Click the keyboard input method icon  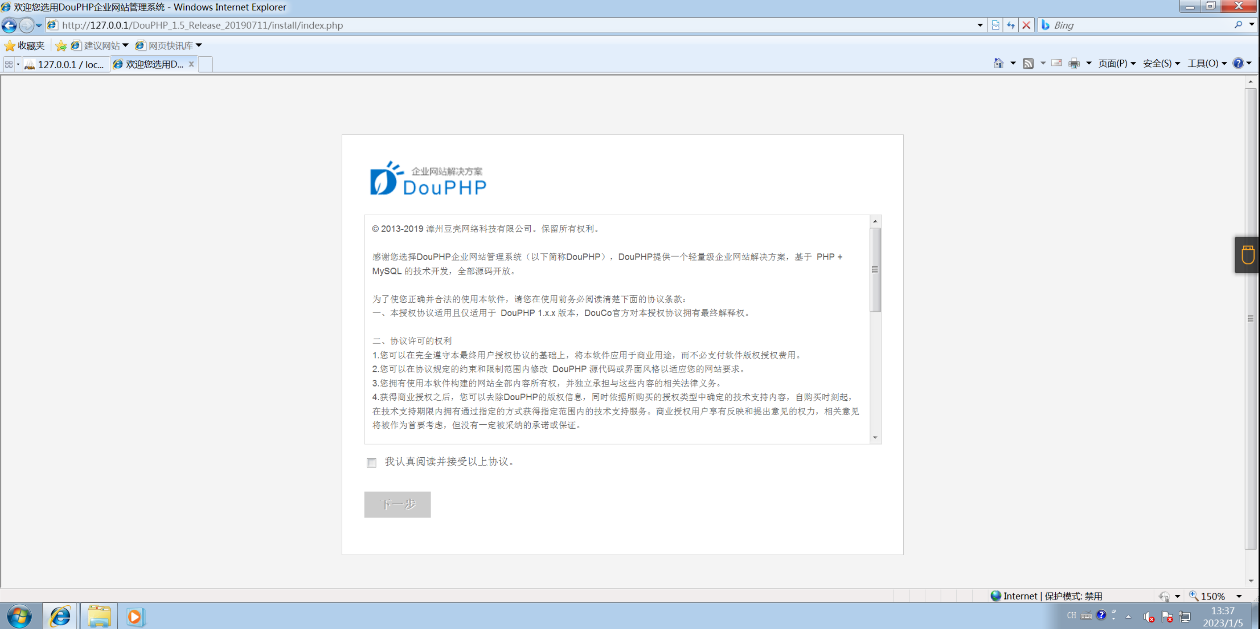tap(1086, 616)
